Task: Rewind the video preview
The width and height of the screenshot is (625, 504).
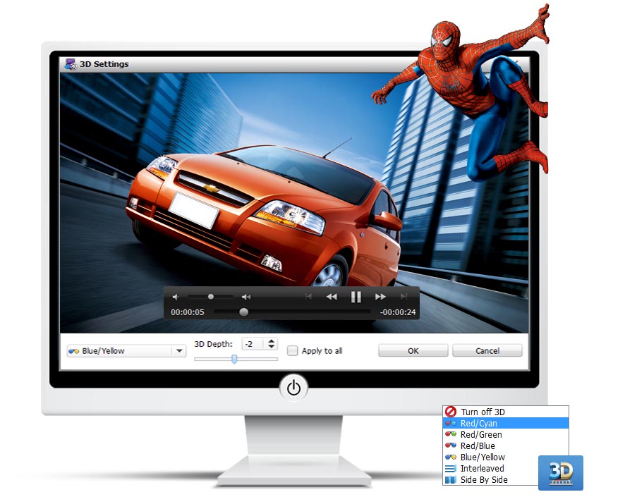Action: 332,297
